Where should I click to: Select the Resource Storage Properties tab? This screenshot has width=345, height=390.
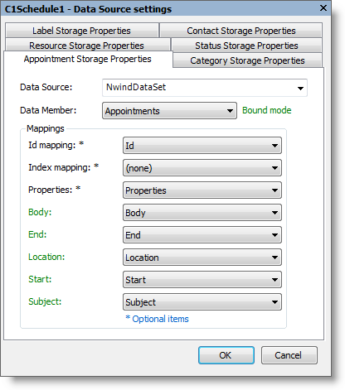point(88,45)
